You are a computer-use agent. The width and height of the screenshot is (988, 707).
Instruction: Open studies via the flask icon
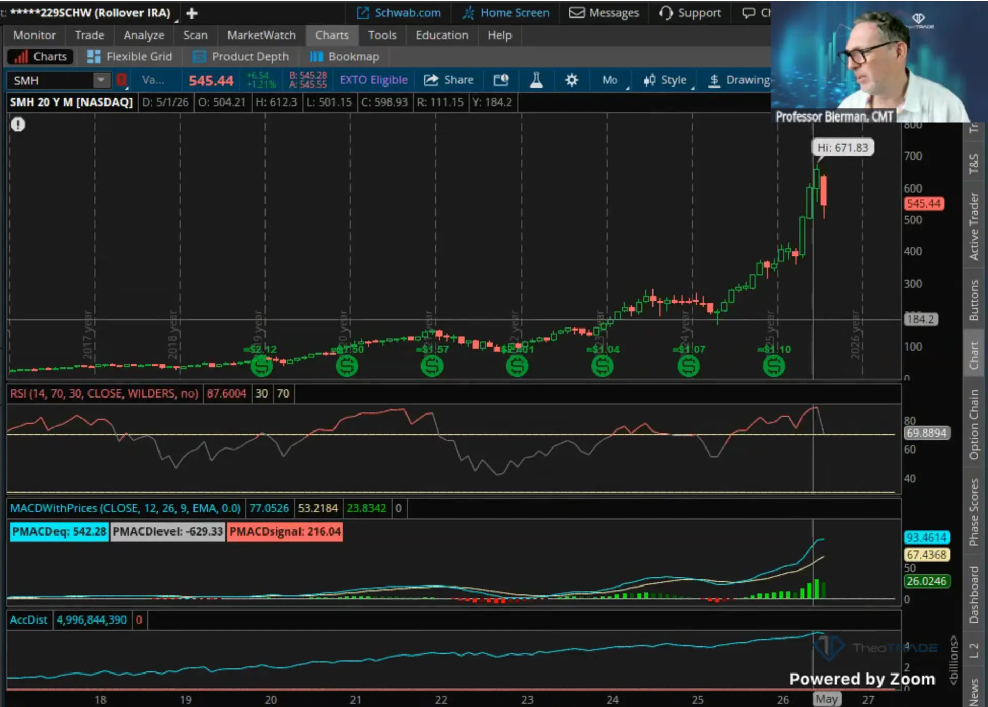[x=536, y=80]
